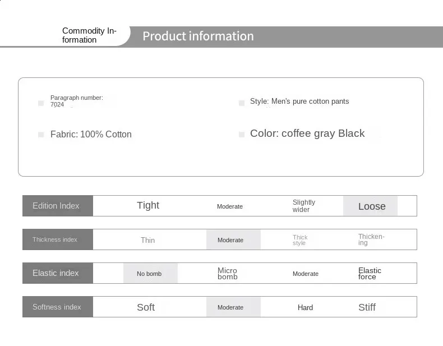Click the square bullet beside Fabric

point(41,135)
